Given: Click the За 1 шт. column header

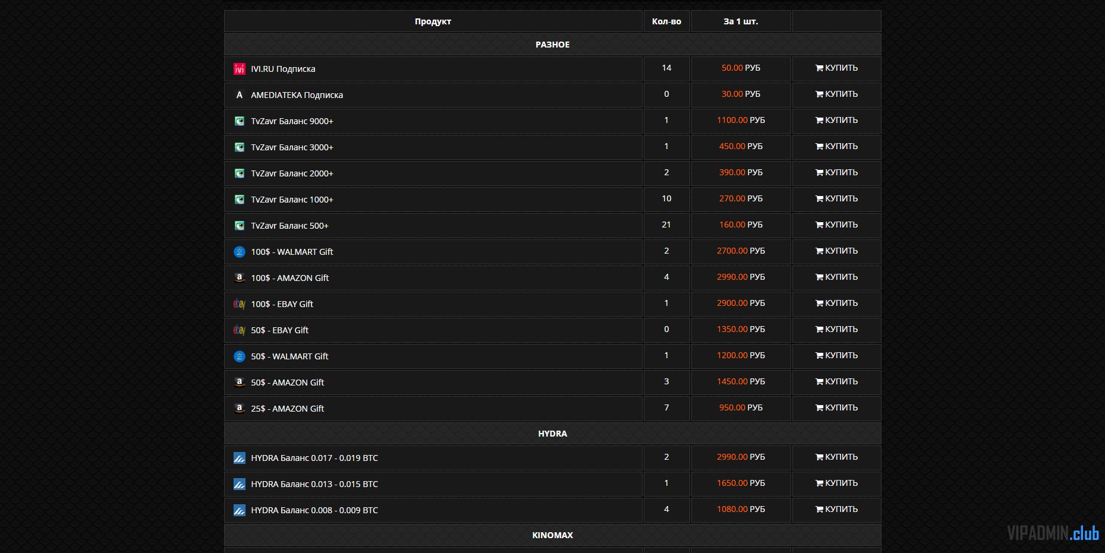Looking at the screenshot, I should click(741, 21).
